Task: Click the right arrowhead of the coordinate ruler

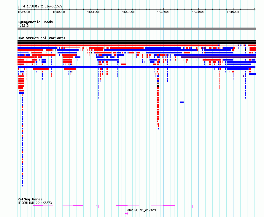Action: click(x=255, y=9)
